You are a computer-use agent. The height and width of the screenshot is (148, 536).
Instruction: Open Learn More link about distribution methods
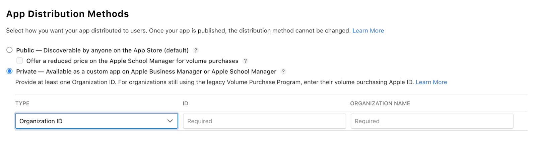tap(368, 31)
